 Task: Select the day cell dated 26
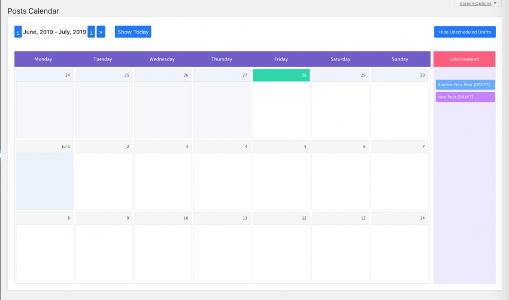[x=163, y=104]
